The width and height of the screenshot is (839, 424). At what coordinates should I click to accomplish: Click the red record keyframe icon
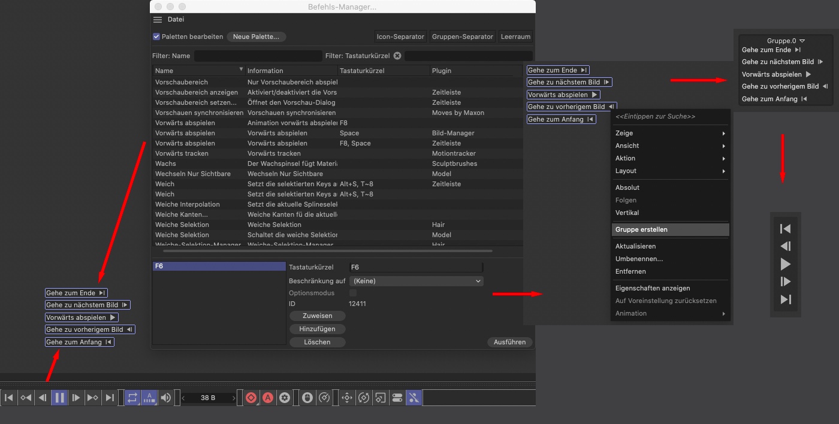[251, 398]
